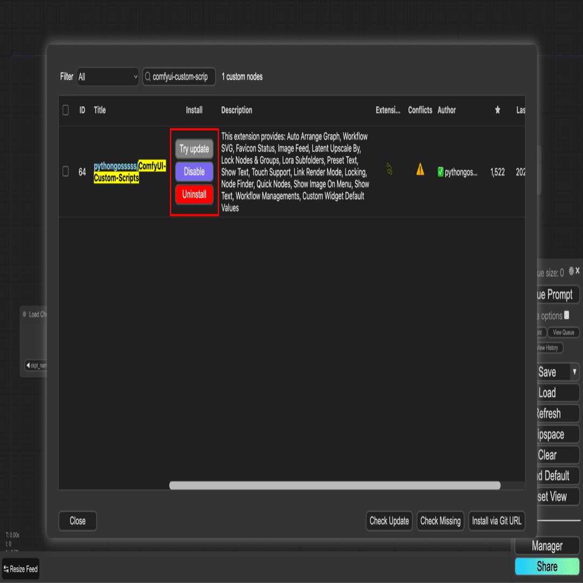Click the Reset View button
Screen dimensions: 583x583
point(558,497)
